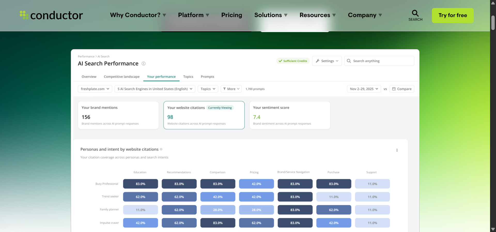Screen dimensions: 496x232
Task: Click Impulse craver Purchase 42.0% cell
Action: tap(334, 223)
